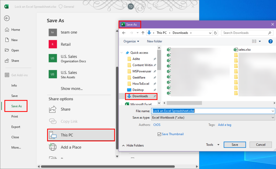Select Open in the backstage menu
This screenshot has height=169, width=276.
(15, 50)
